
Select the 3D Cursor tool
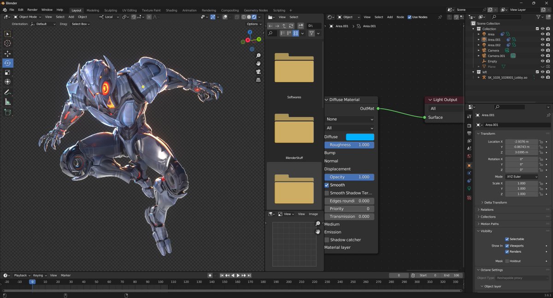click(8, 43)
